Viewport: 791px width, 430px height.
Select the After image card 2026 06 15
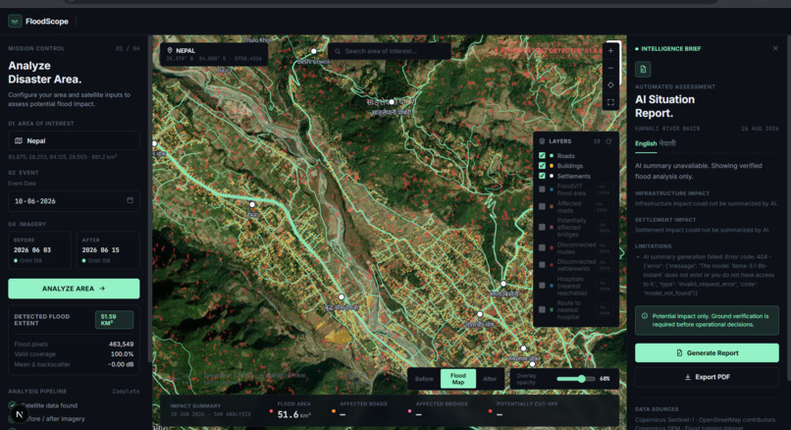108,249
